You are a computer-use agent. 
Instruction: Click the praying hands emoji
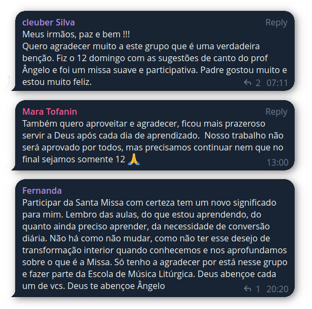point(134,159)
